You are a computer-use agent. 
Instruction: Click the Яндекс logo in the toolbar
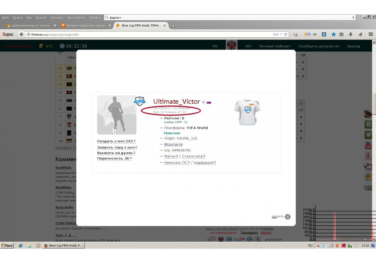pos(8,35)
